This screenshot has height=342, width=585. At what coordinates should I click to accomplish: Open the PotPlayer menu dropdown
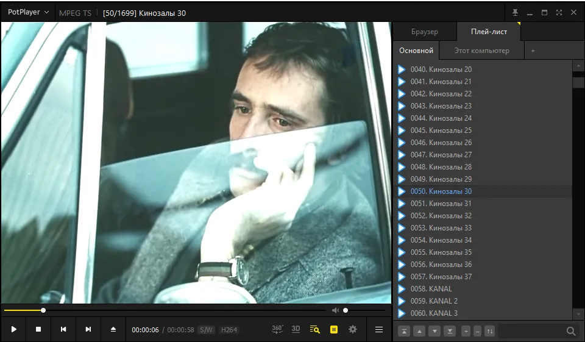click(x=29, y=12)
